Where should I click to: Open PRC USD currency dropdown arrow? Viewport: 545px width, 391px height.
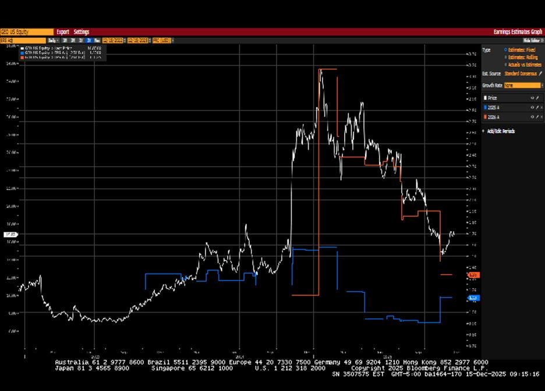(x=173, y=41)
